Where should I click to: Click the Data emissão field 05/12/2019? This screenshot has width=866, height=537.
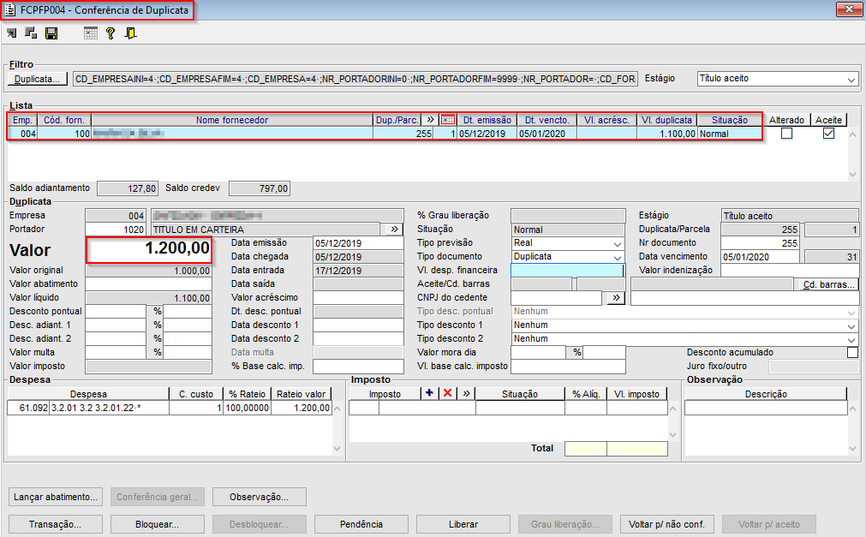[358, 243]
